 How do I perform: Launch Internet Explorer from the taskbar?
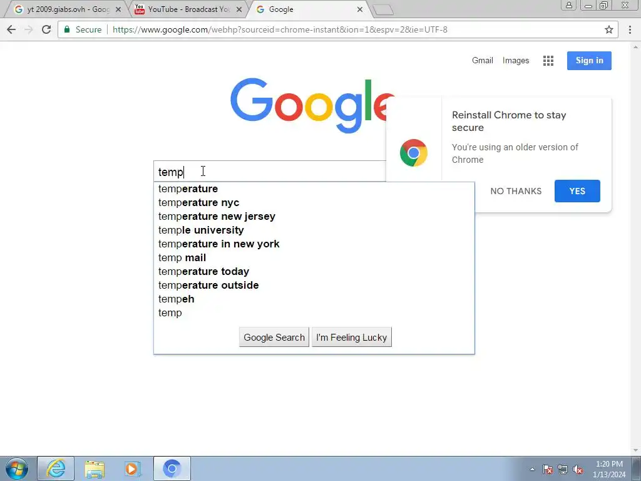tap(56, 468)
